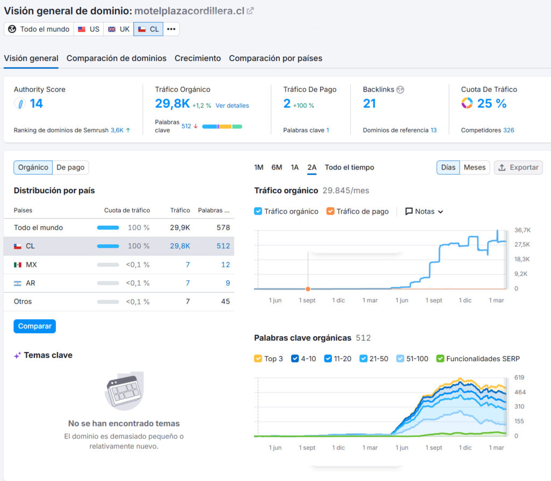Switch chart granularity to Días

[448, 167]
